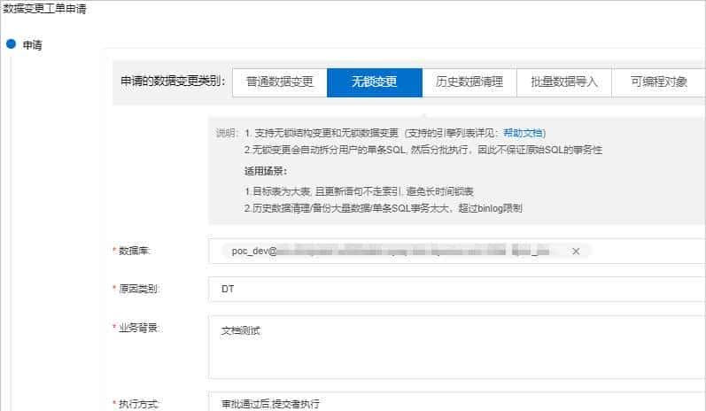Click the 适用场景 heading text
Viewport: 706px width, 411px height.
[265, 171]
